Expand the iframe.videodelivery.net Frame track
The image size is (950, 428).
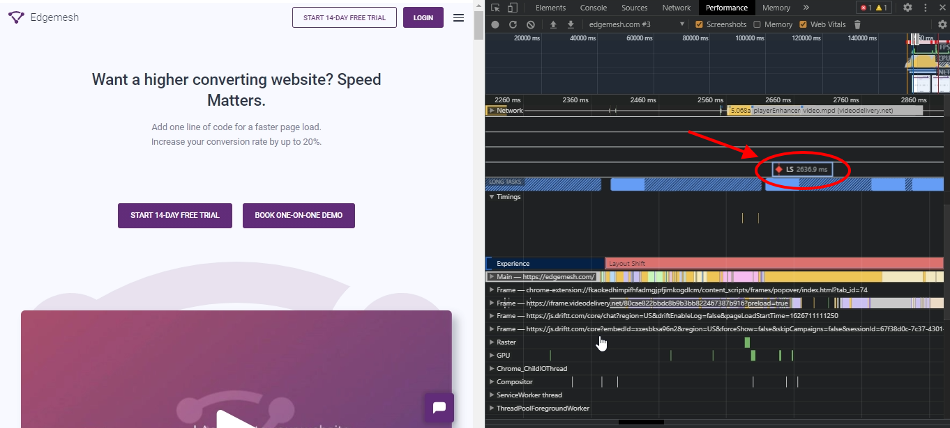[492, 303]
